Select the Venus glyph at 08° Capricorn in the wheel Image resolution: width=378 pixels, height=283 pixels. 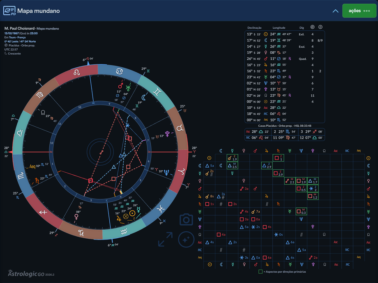[76, 217]
